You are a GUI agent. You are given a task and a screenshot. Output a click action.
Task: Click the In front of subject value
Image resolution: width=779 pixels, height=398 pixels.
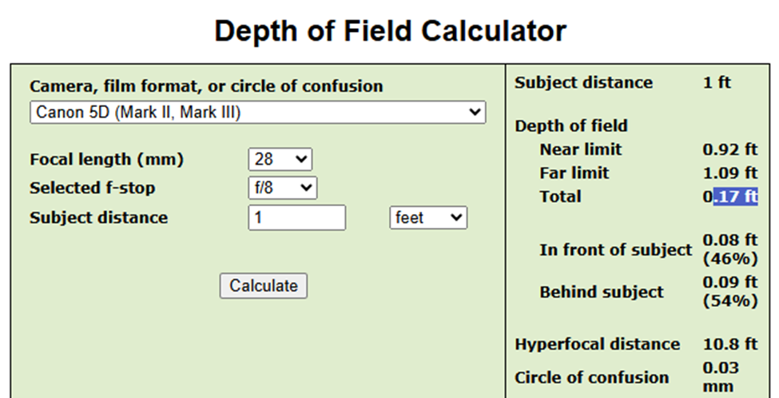[x=729, y=249]
